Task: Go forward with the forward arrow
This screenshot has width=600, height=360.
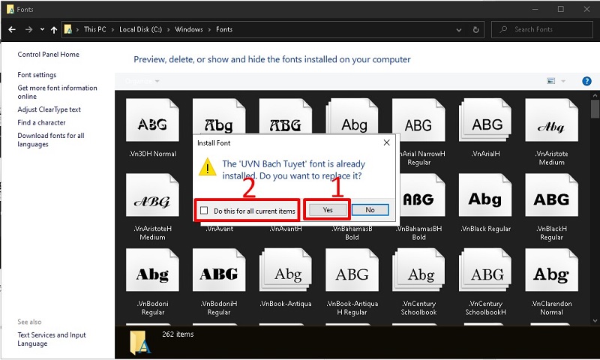Action: [x=28, y=29]
